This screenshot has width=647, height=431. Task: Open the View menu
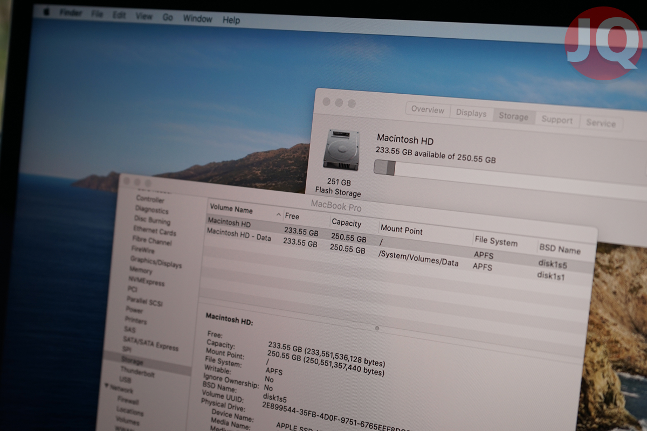pyautogui.click(x=144, y=17)
